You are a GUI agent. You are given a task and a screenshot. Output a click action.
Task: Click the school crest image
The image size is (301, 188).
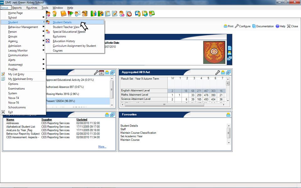(214, 52)
